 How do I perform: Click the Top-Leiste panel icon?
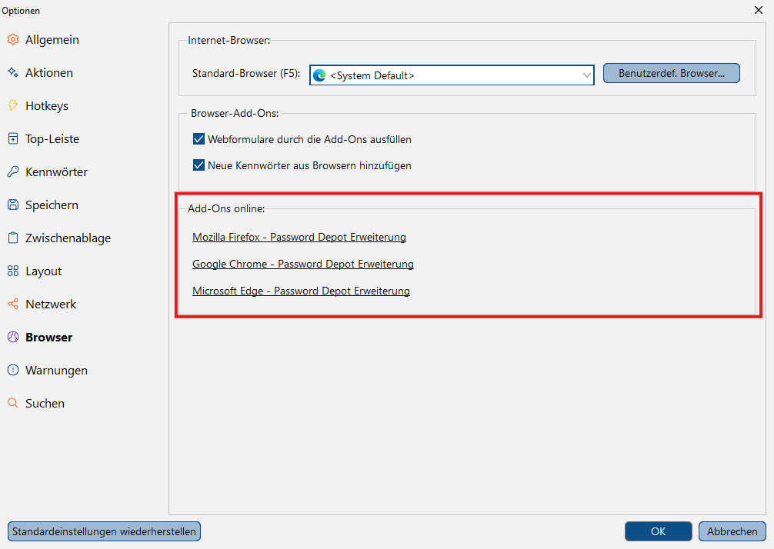[13, 138]
